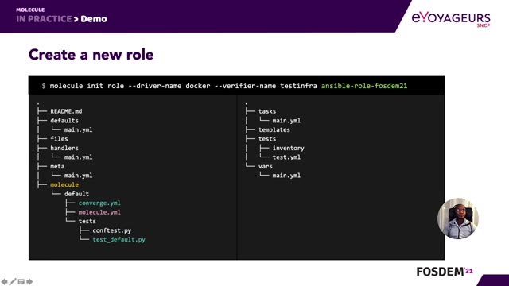Screen dimensions: 509x286
Task: Select main.yml under vars
Action: [x=286, y=176]
